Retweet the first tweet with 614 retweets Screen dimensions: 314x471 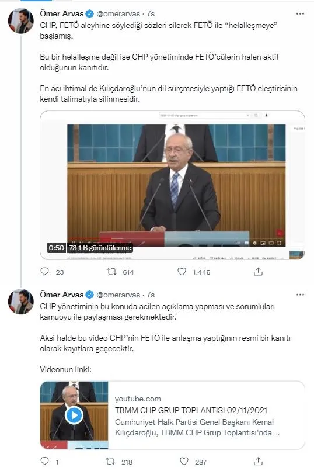[111, 272]
